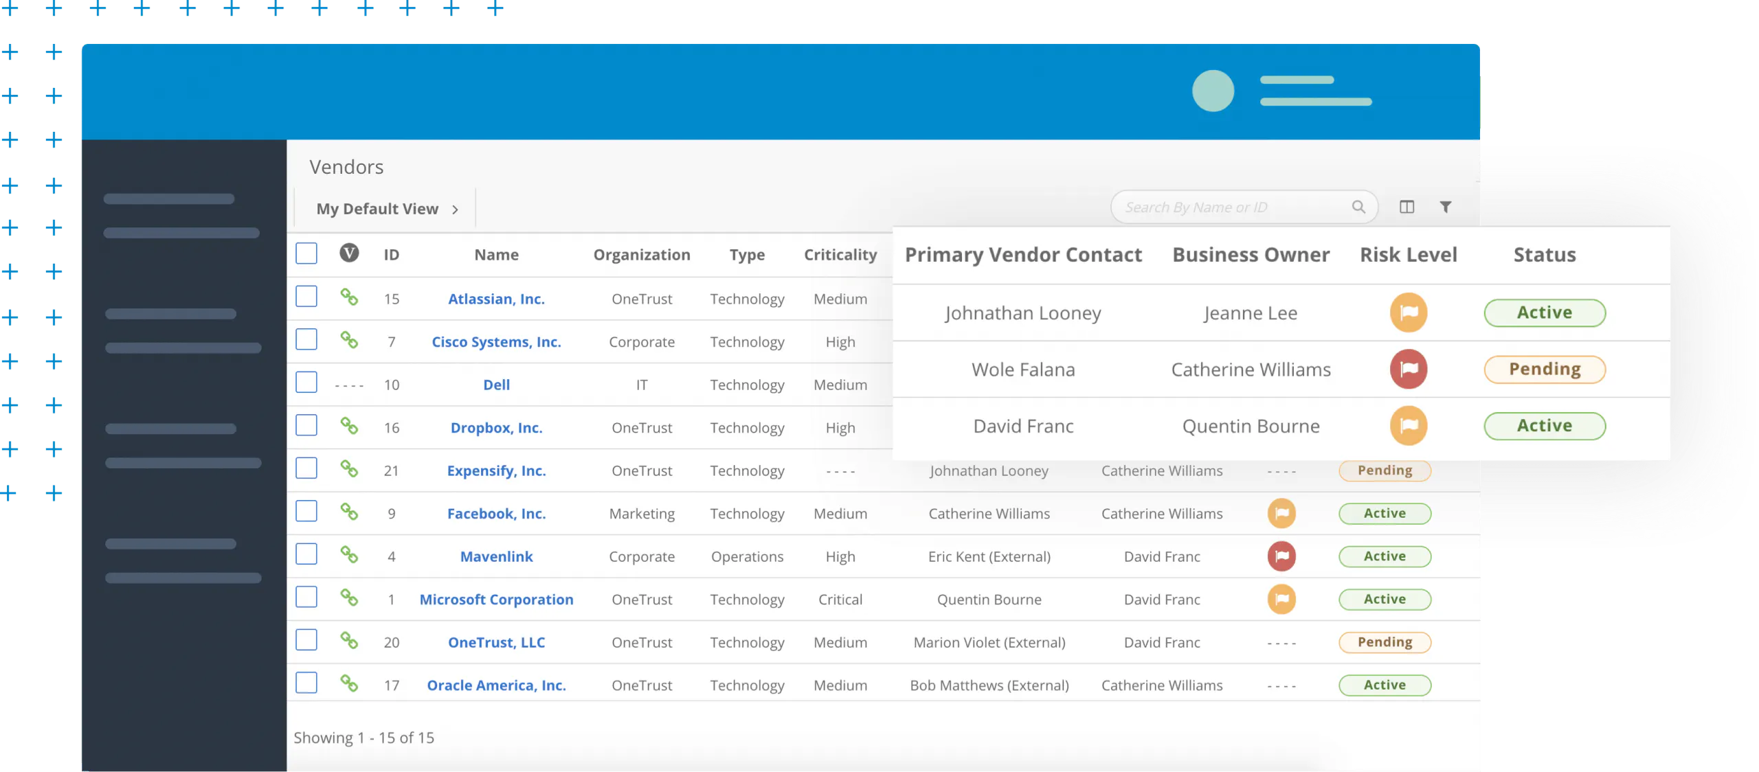
Task: Open the filter icon beside the search bar
Action: click(1446, 207)
